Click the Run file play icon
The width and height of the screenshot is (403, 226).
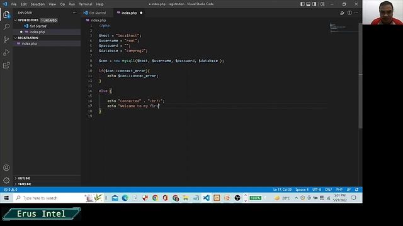point(342,13)
